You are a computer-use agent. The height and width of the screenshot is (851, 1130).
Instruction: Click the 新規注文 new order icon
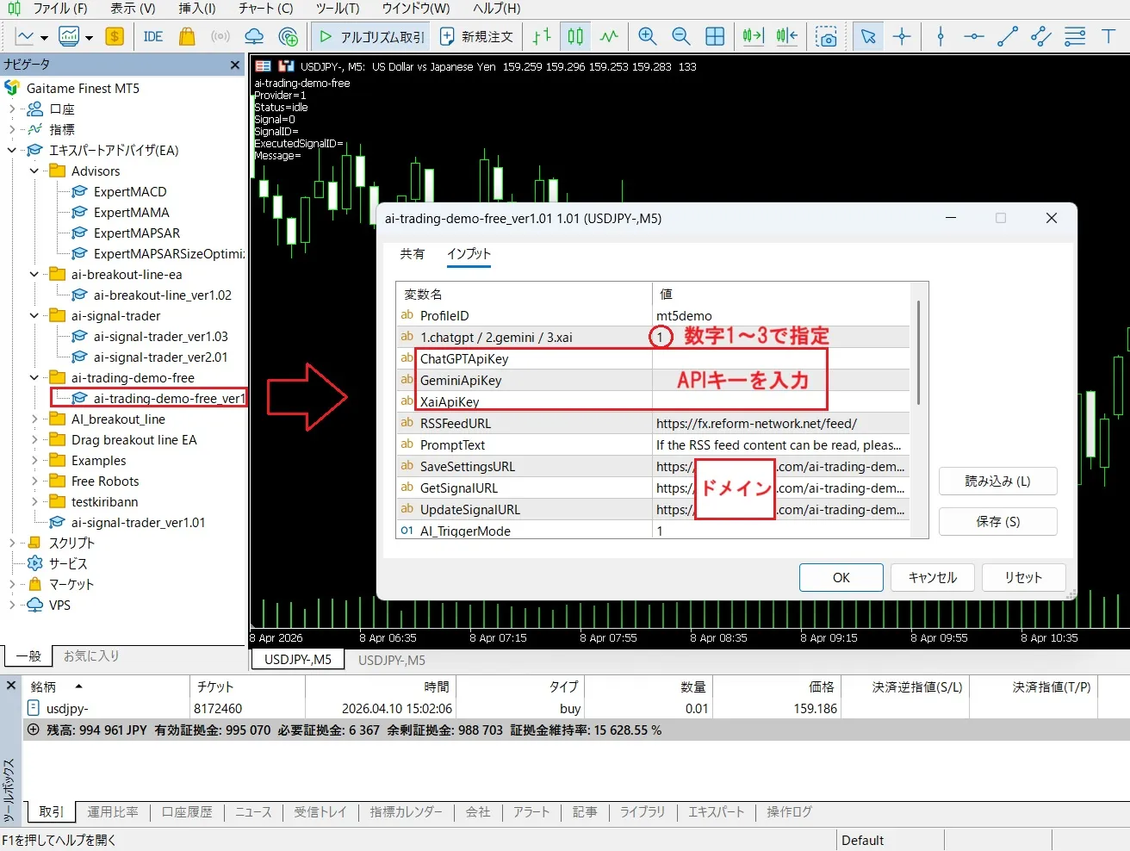476,36
